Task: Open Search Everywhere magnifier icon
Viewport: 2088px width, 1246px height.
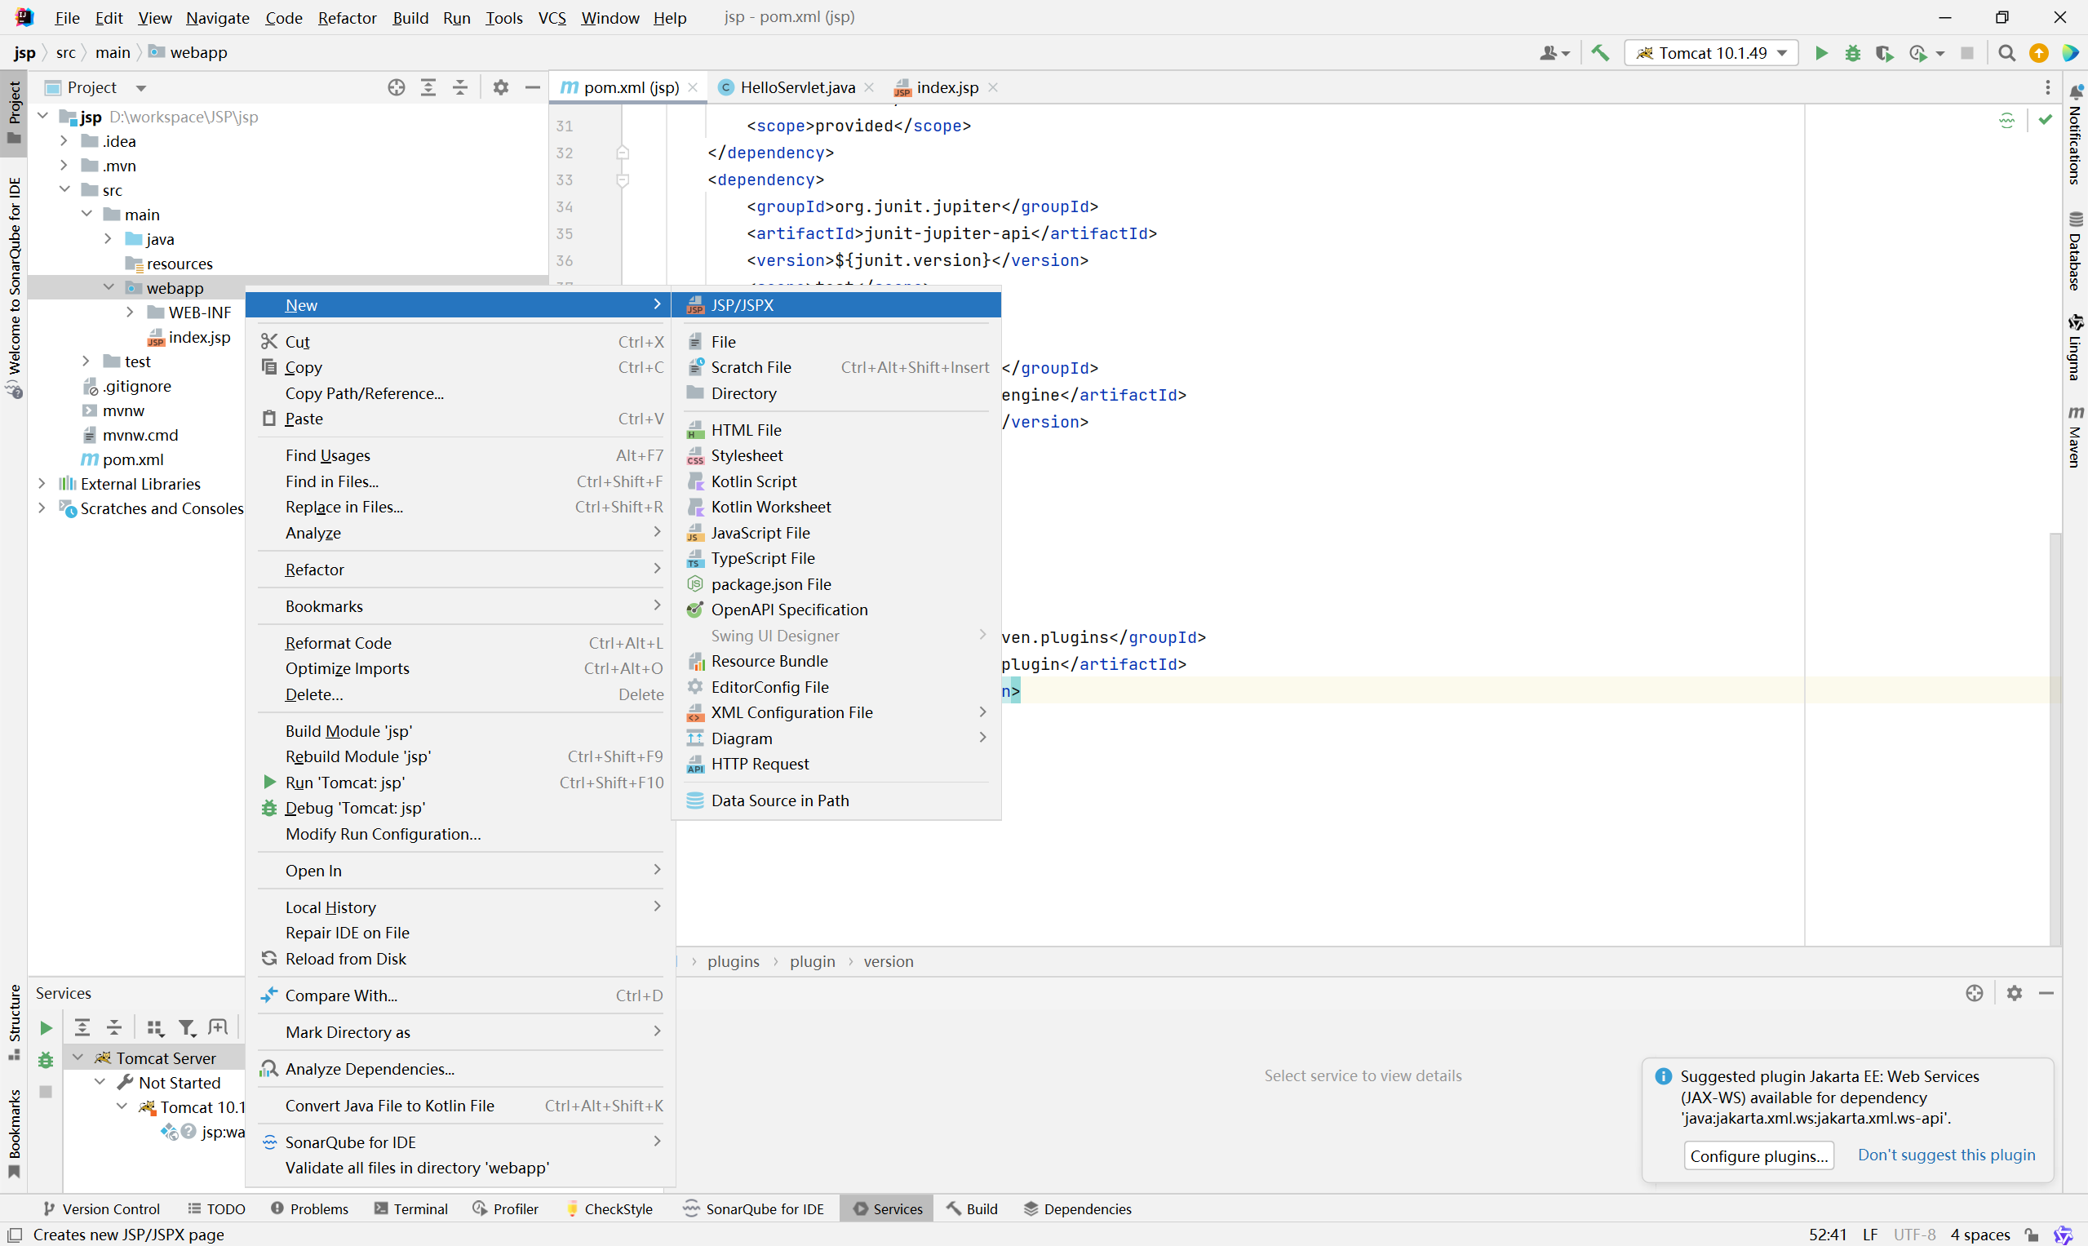Action: [x=2006, y=53]
